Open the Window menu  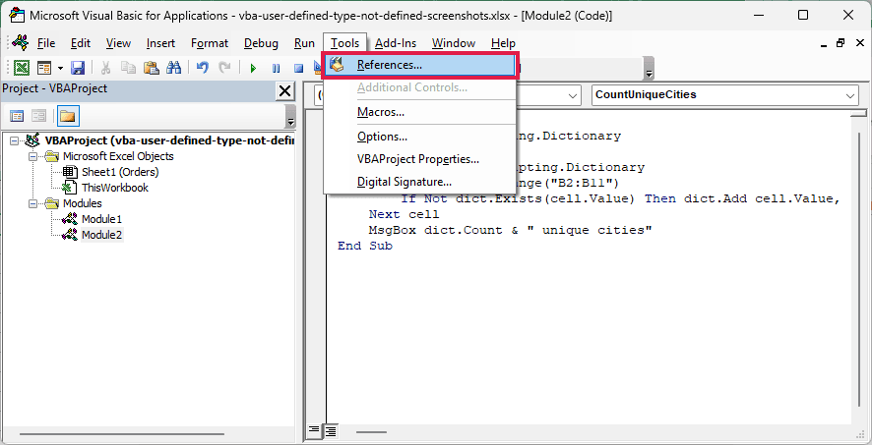tap(454, 43)
